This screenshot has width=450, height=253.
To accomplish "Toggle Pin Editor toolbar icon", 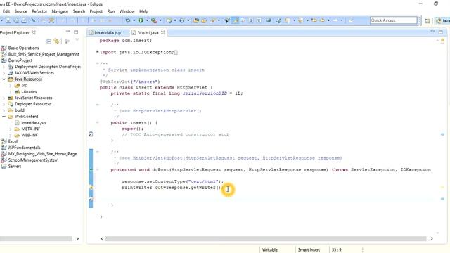I will (350, 20).
